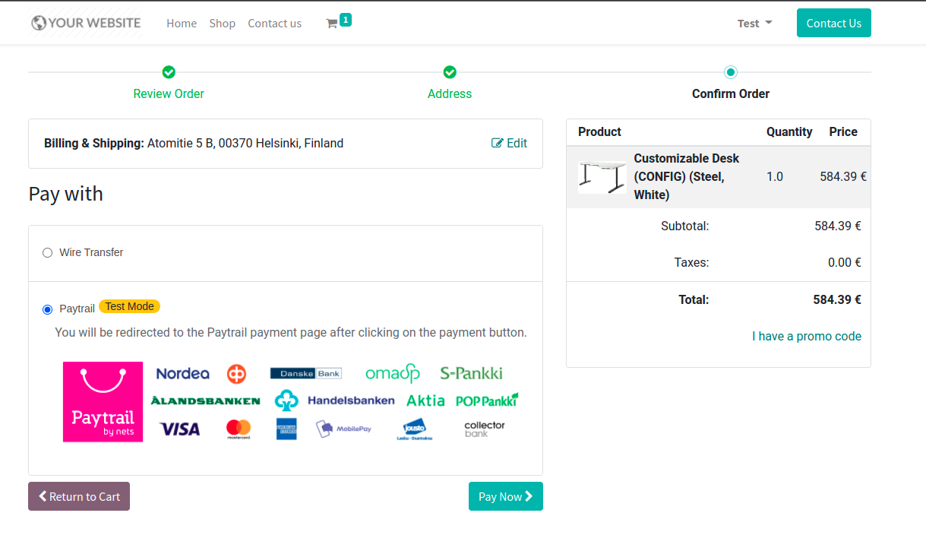Click the Danske Bank logo
Viewport: 926px width, 535px height.
tap(306, 373)
